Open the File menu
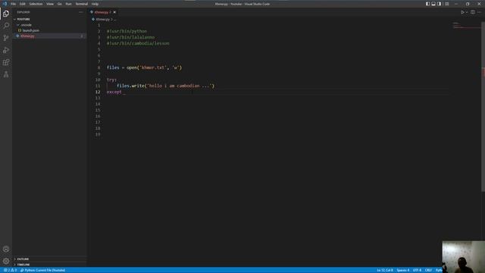 click(x=13, y=4)
